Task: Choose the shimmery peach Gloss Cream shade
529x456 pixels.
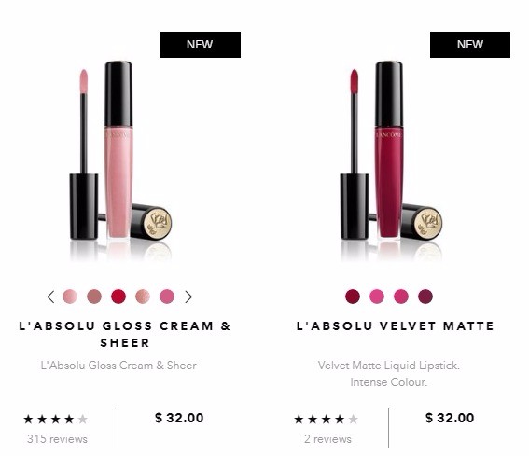Action: 143,297
